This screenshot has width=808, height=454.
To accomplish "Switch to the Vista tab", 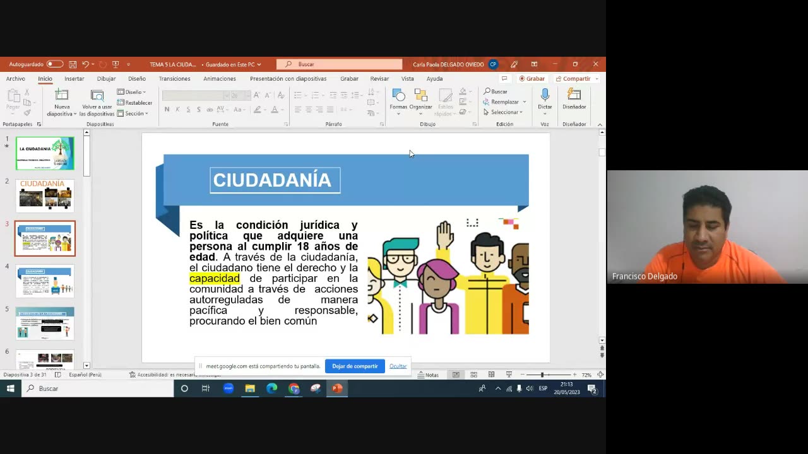I will pos(408,79).
